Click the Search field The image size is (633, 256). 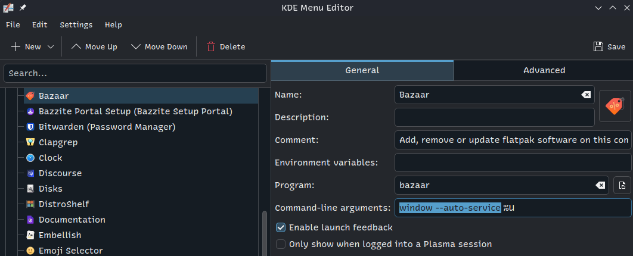click(x=135, y=73)
